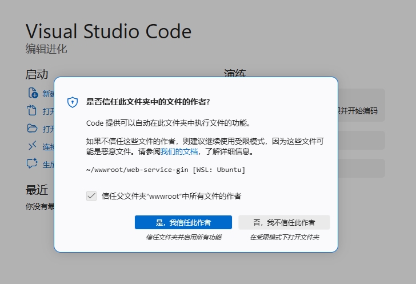Click the blue button to trust this author
This screenshot has width=416, height=284.
point(183,222)
